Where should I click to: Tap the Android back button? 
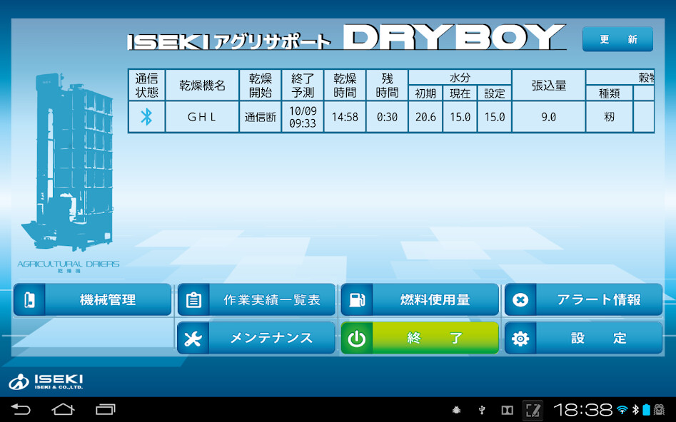coord(20,409)
